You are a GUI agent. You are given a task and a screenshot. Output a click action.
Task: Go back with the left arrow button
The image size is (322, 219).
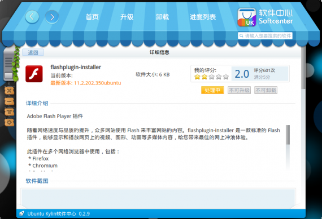32,17
